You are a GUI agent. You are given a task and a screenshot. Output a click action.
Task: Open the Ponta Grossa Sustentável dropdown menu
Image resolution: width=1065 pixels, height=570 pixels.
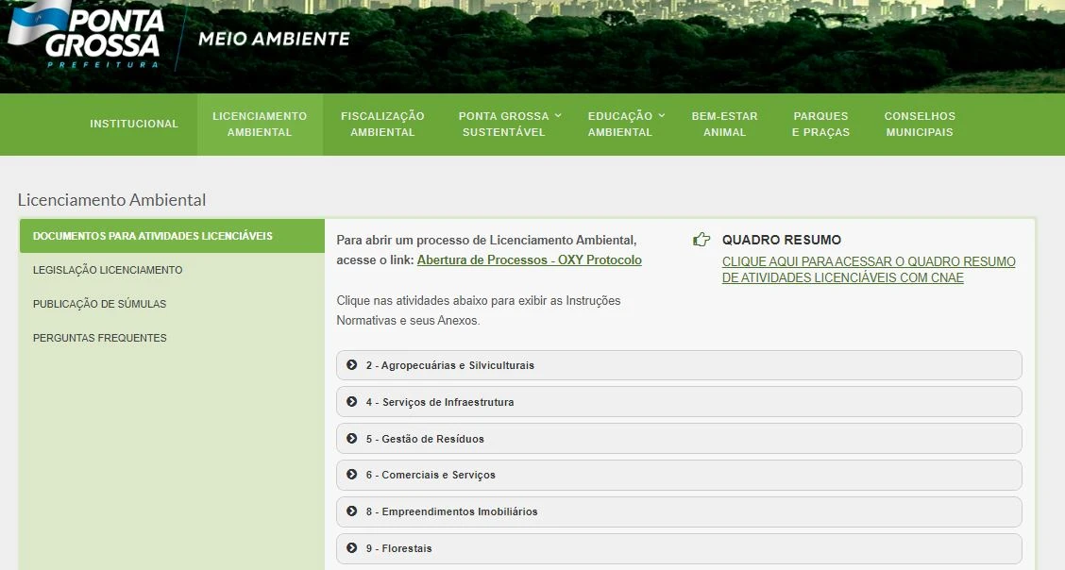[509, 125]
